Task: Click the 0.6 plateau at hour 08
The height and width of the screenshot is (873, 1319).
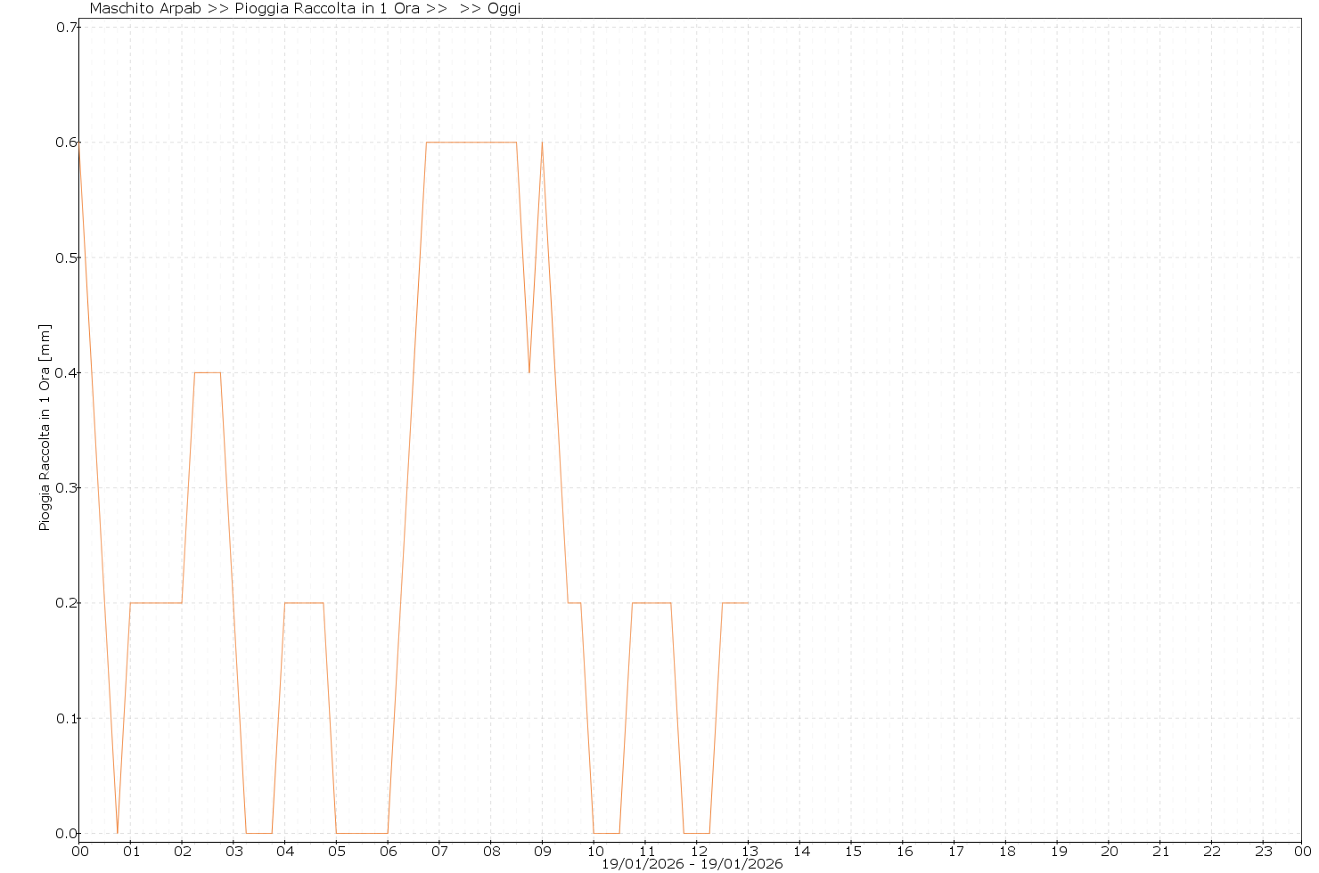Action: 490,143
